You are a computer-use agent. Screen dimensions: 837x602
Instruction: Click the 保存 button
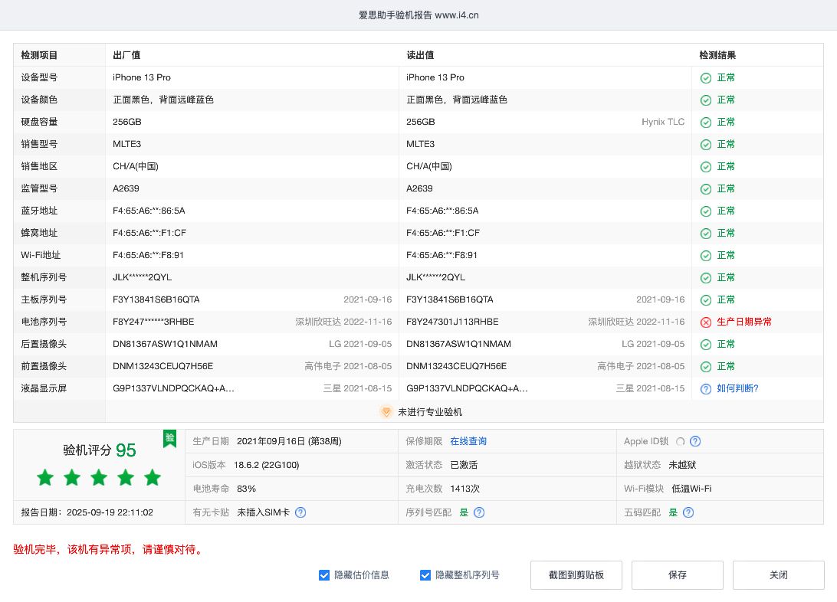[x=677, y=575]
